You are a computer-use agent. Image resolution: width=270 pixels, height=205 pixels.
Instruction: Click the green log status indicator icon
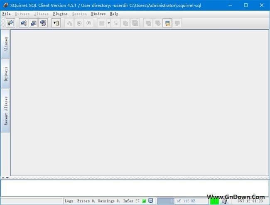[x=144, y=201]
